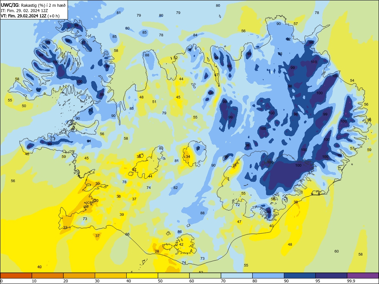The width and height of the screenshot is (379, 284).
Task: Click the humidity value 28 on the map
Action: click(x=157, y=251)
